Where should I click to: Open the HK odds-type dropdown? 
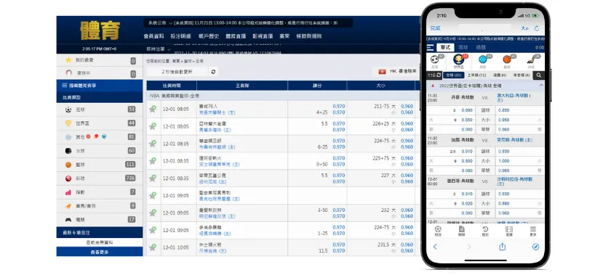coord(397,71)
